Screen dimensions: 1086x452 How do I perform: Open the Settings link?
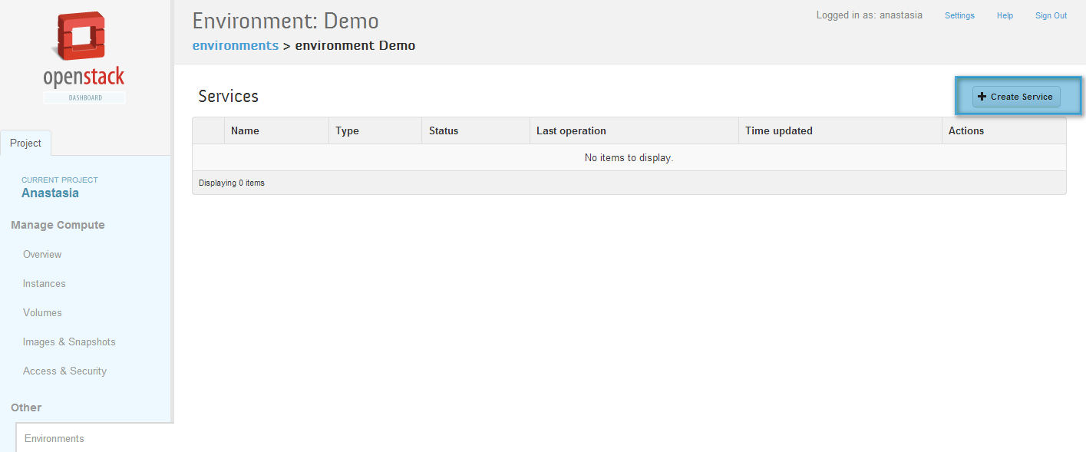pyautogui.click(x=959, y=15)
